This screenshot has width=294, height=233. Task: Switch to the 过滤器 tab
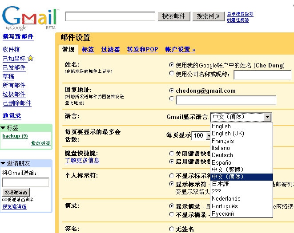click(110, 49)
